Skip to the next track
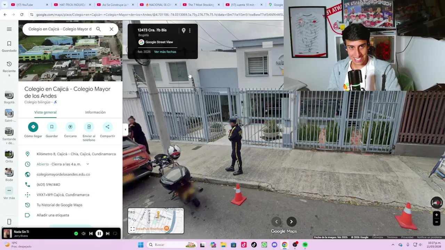 click(107, 234)
